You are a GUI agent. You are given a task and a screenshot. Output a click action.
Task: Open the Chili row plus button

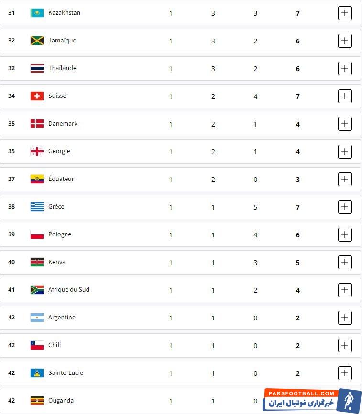(345, 345)
